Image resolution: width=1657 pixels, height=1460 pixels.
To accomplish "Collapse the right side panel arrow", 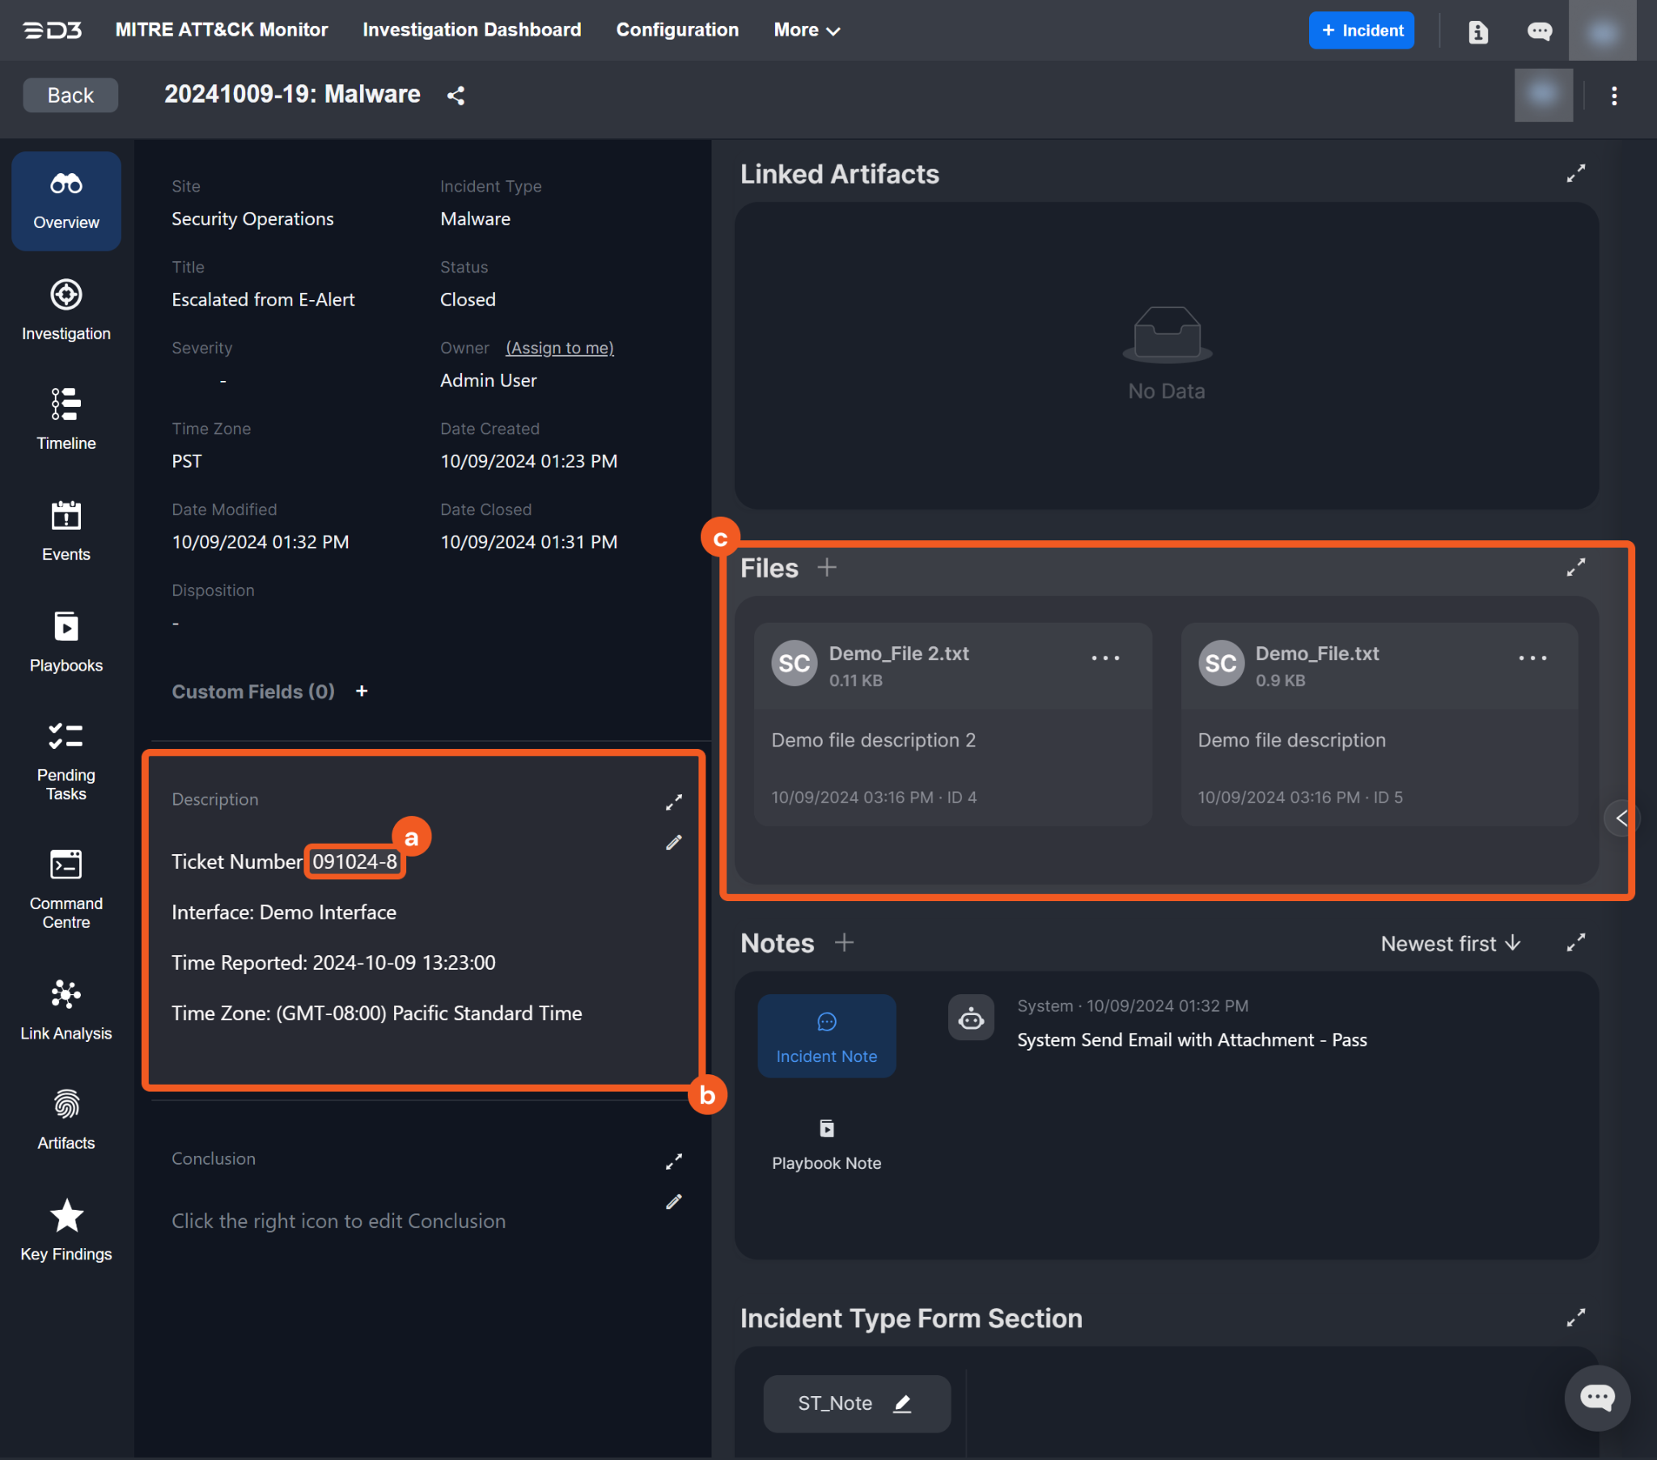I will click(1621, 818).
